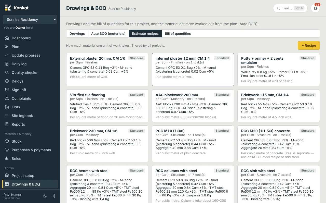Image resolution: width=326 pixels, height=203 pixels.
Task: Open Complaints in the sidebar
Action: [30, 98]
